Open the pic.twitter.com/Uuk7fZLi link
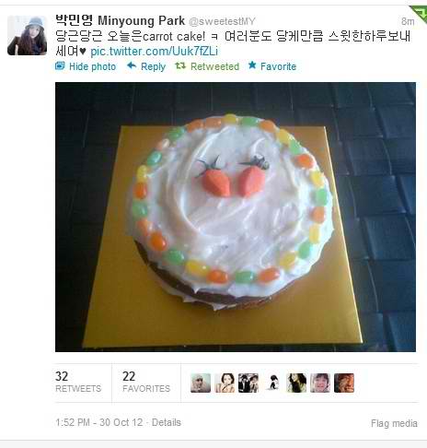 point(155,52)
